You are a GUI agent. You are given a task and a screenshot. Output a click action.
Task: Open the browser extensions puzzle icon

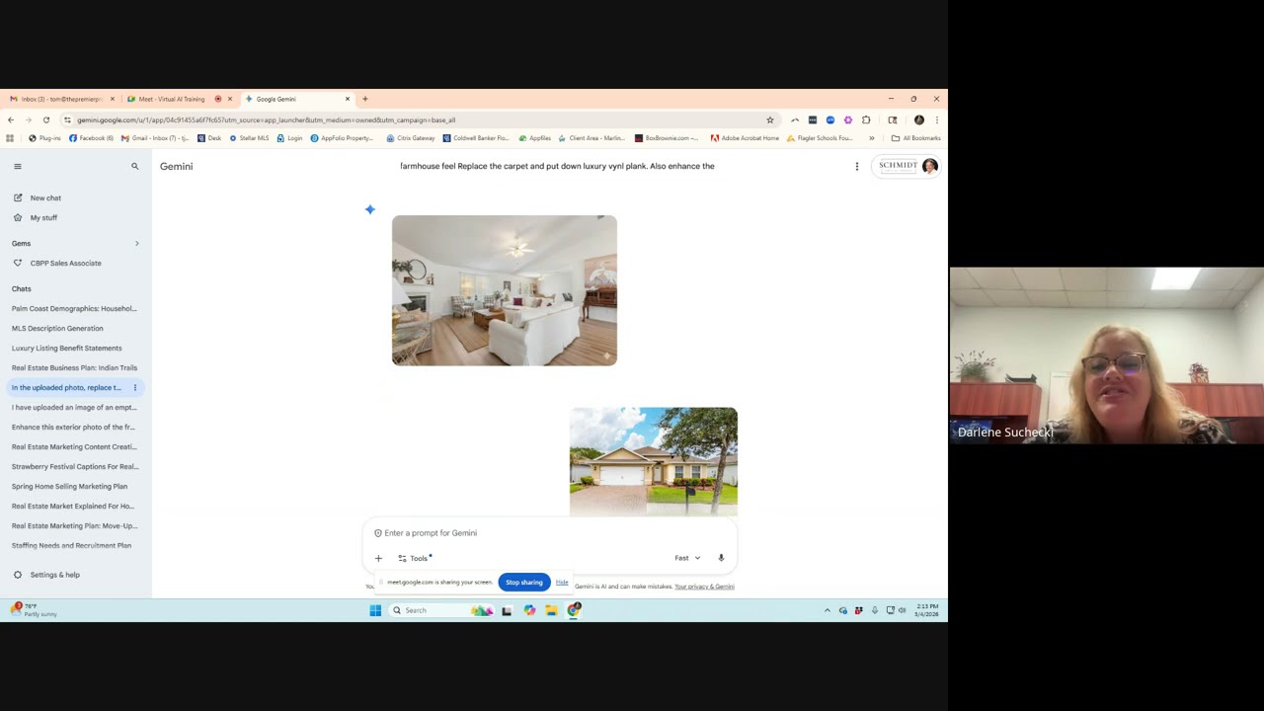pos(866,119)
